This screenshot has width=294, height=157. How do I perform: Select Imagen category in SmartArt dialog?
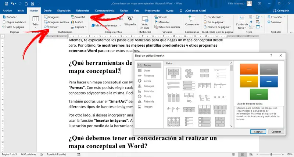tap(149, 107)
